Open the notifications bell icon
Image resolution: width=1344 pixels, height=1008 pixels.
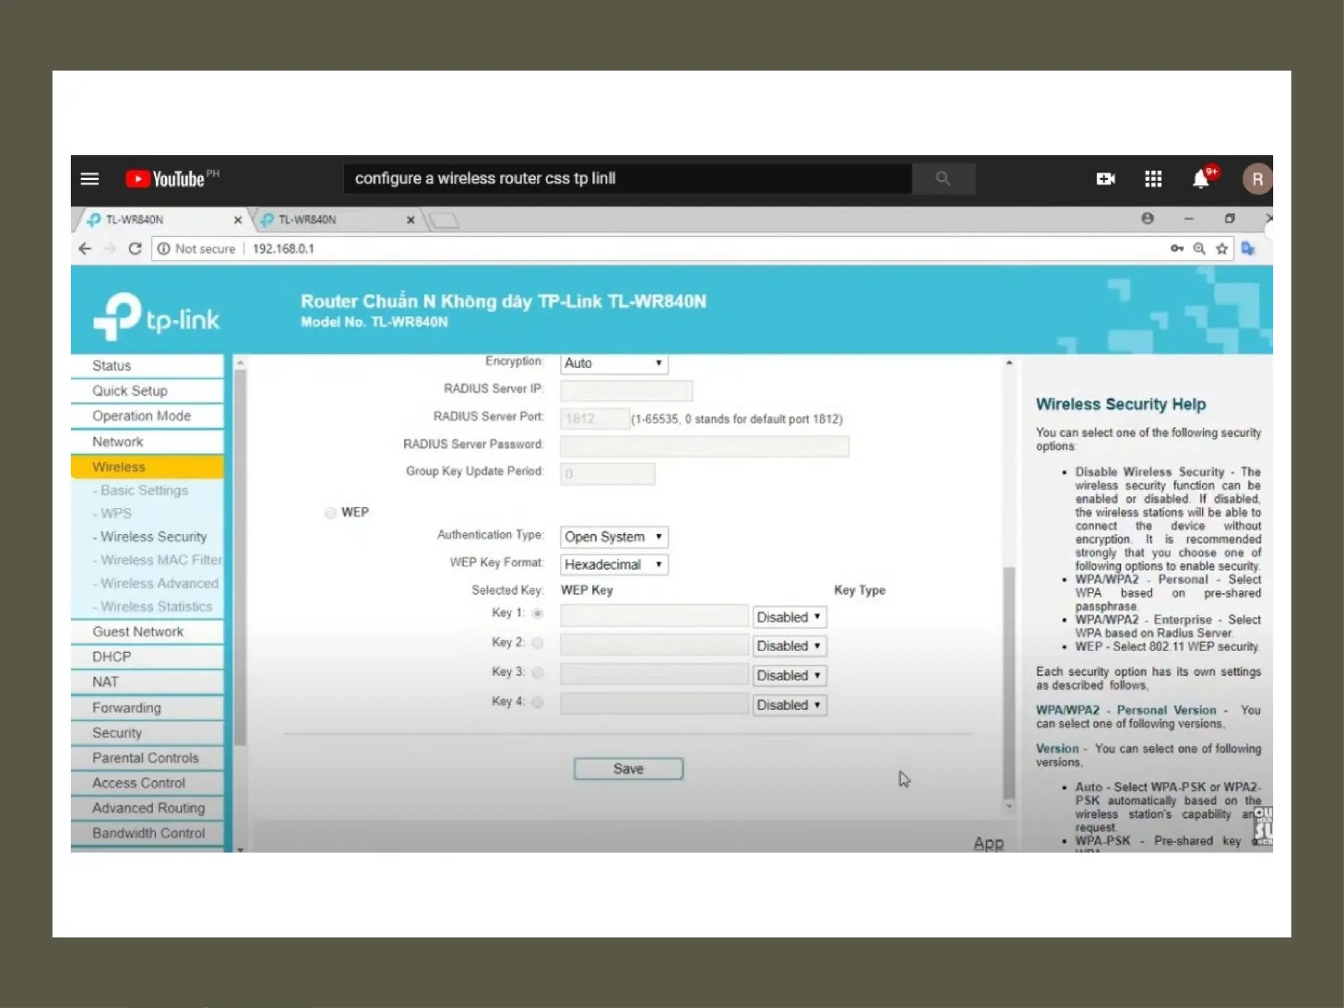click(1200, 178)
